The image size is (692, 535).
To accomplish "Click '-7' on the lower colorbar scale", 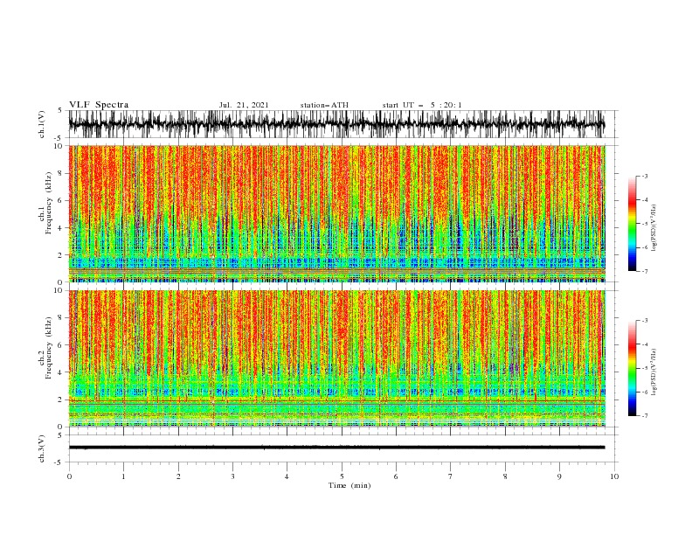I will [x=644, y=416].
